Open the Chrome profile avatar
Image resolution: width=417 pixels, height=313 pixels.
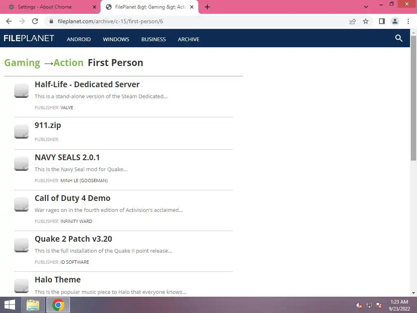(395, 21)
